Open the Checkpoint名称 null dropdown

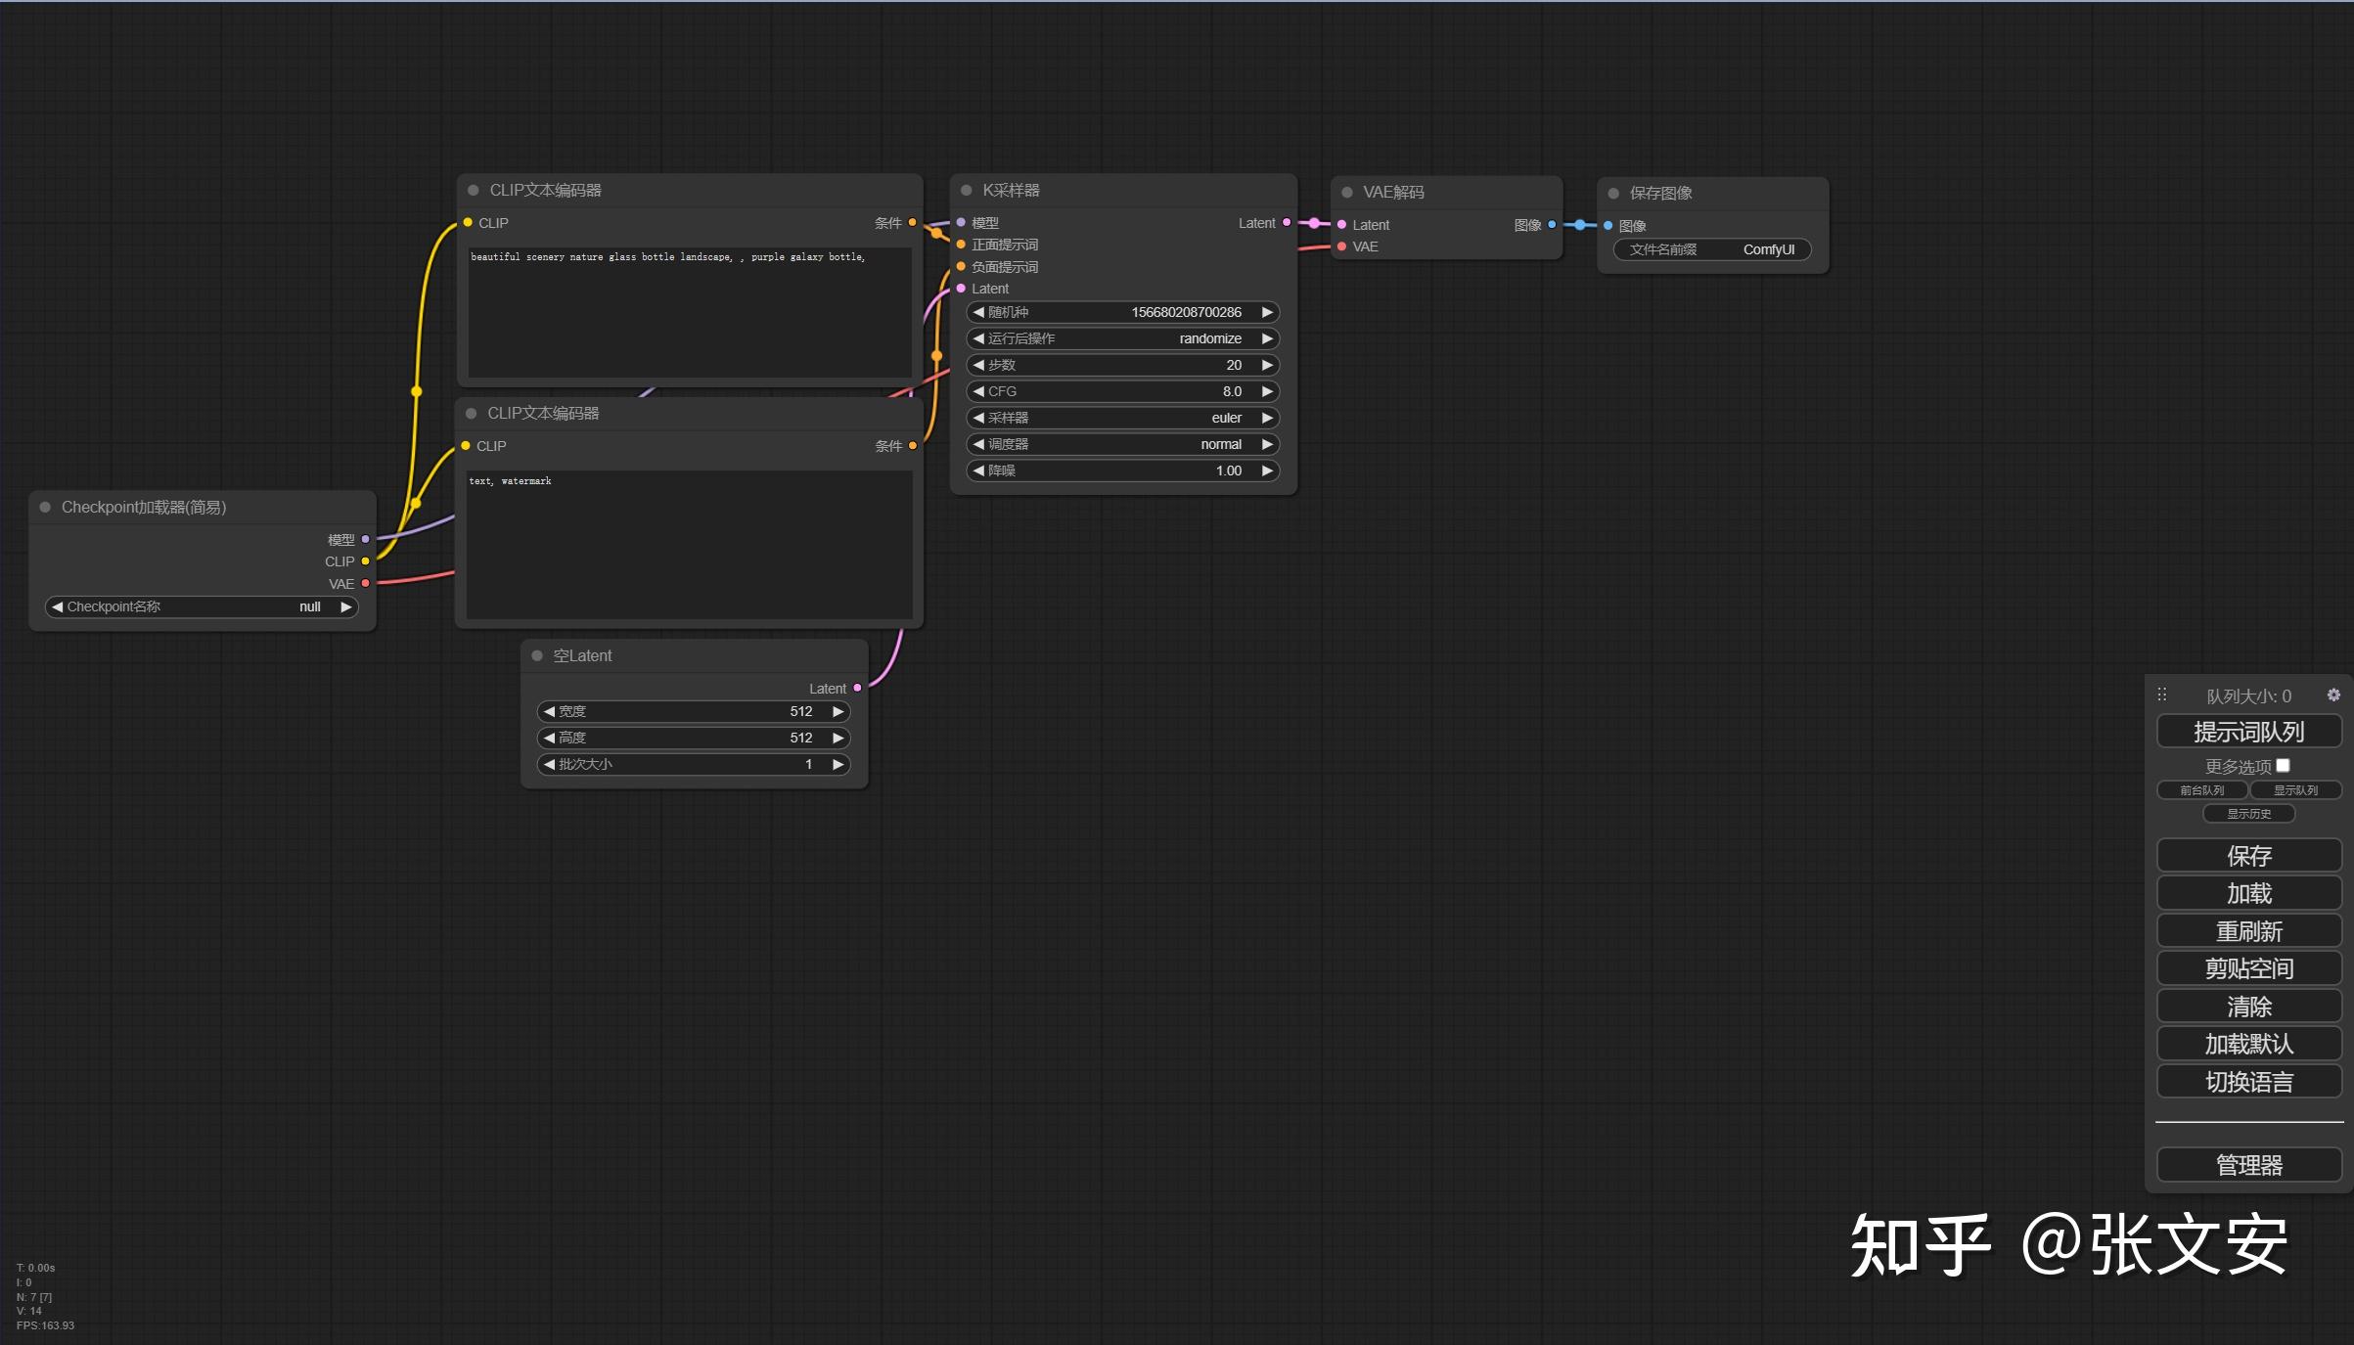201,606
